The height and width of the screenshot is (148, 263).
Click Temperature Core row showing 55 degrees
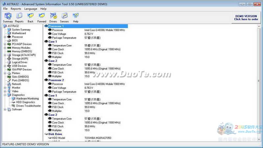point(74,45)
